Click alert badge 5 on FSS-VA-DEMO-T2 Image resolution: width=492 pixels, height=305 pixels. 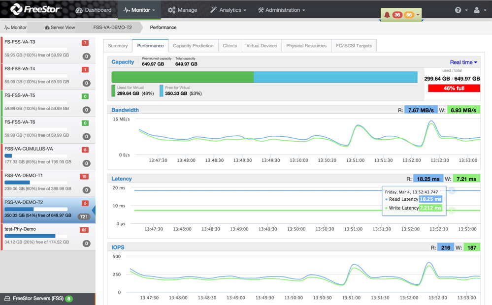(x=85, y=203)
